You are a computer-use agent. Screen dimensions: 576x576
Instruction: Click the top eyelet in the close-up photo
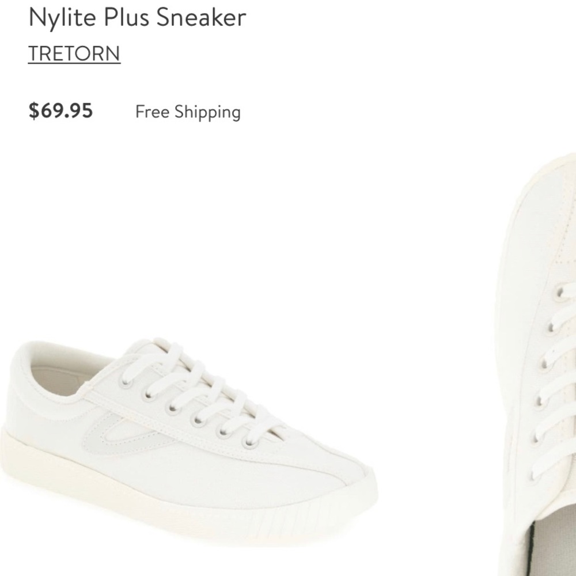click(558, 293)
